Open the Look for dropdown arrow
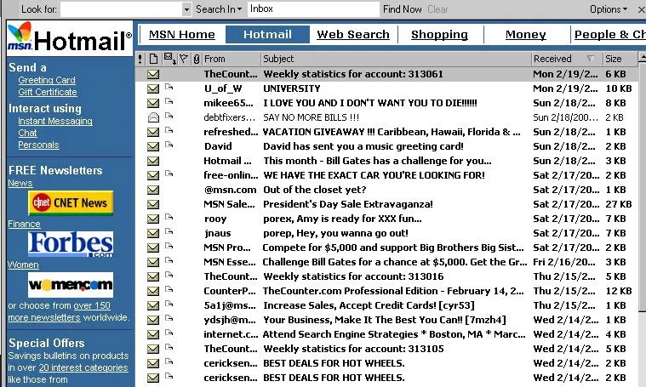Screen dimensions: 646x387 pyautogui.click(x=186, y=9)
